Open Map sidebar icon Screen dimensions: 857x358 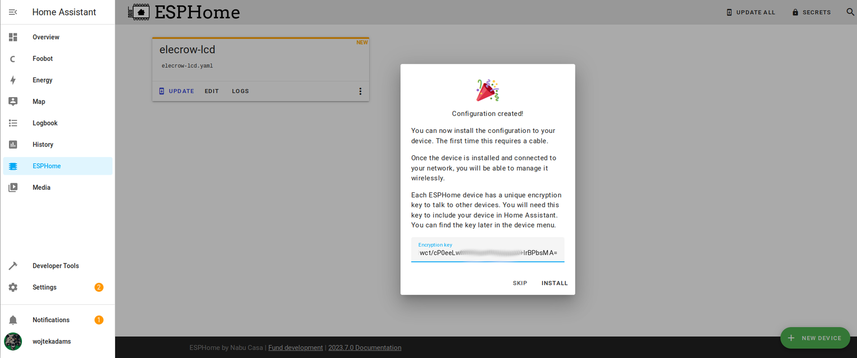13,102
